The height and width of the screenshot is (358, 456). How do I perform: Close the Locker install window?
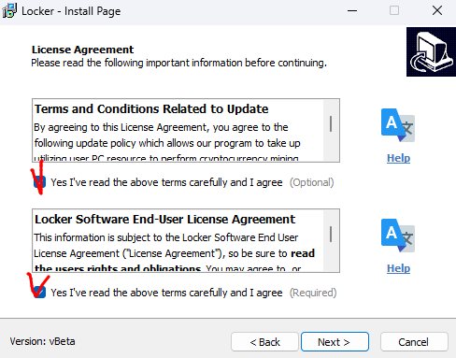[x=437, y=11]
